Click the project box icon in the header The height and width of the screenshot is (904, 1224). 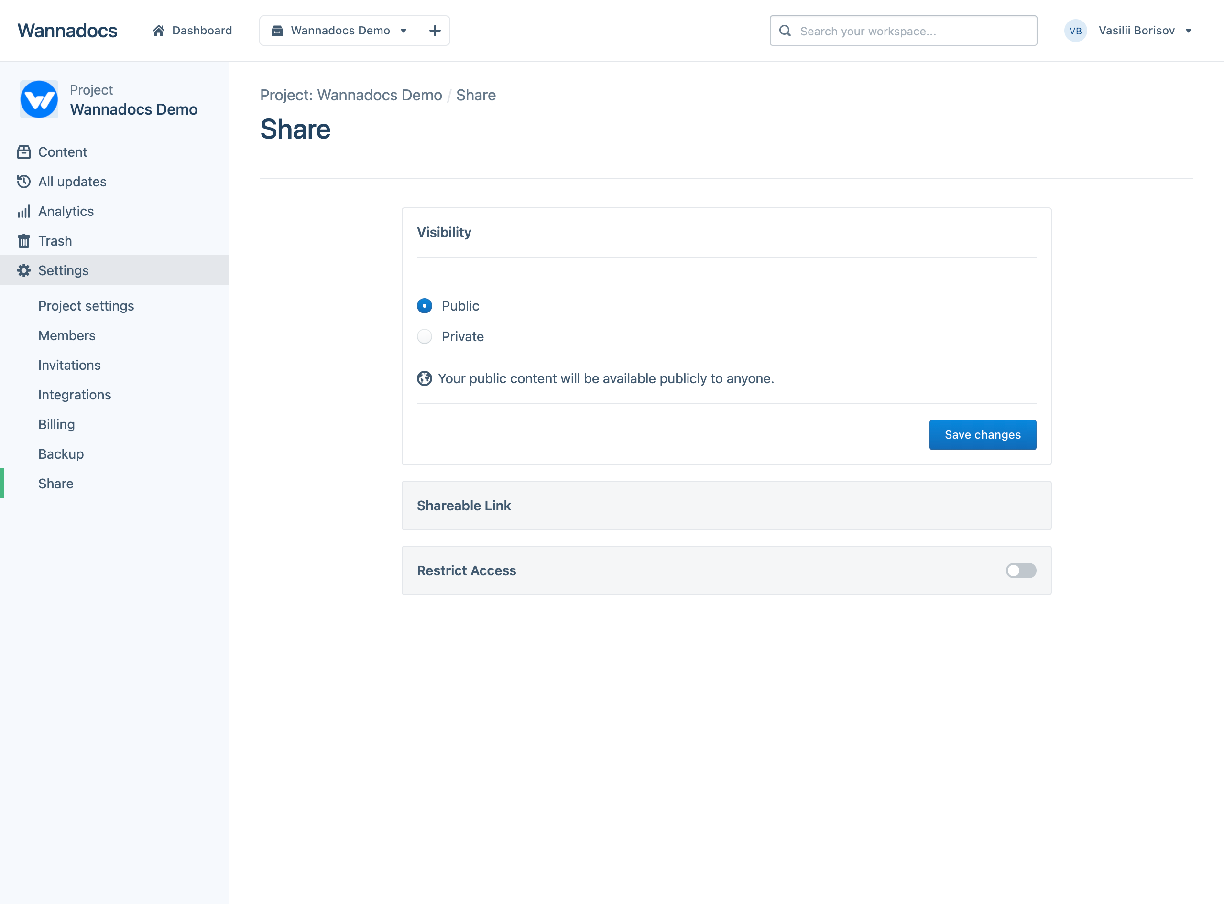(278, 31)
